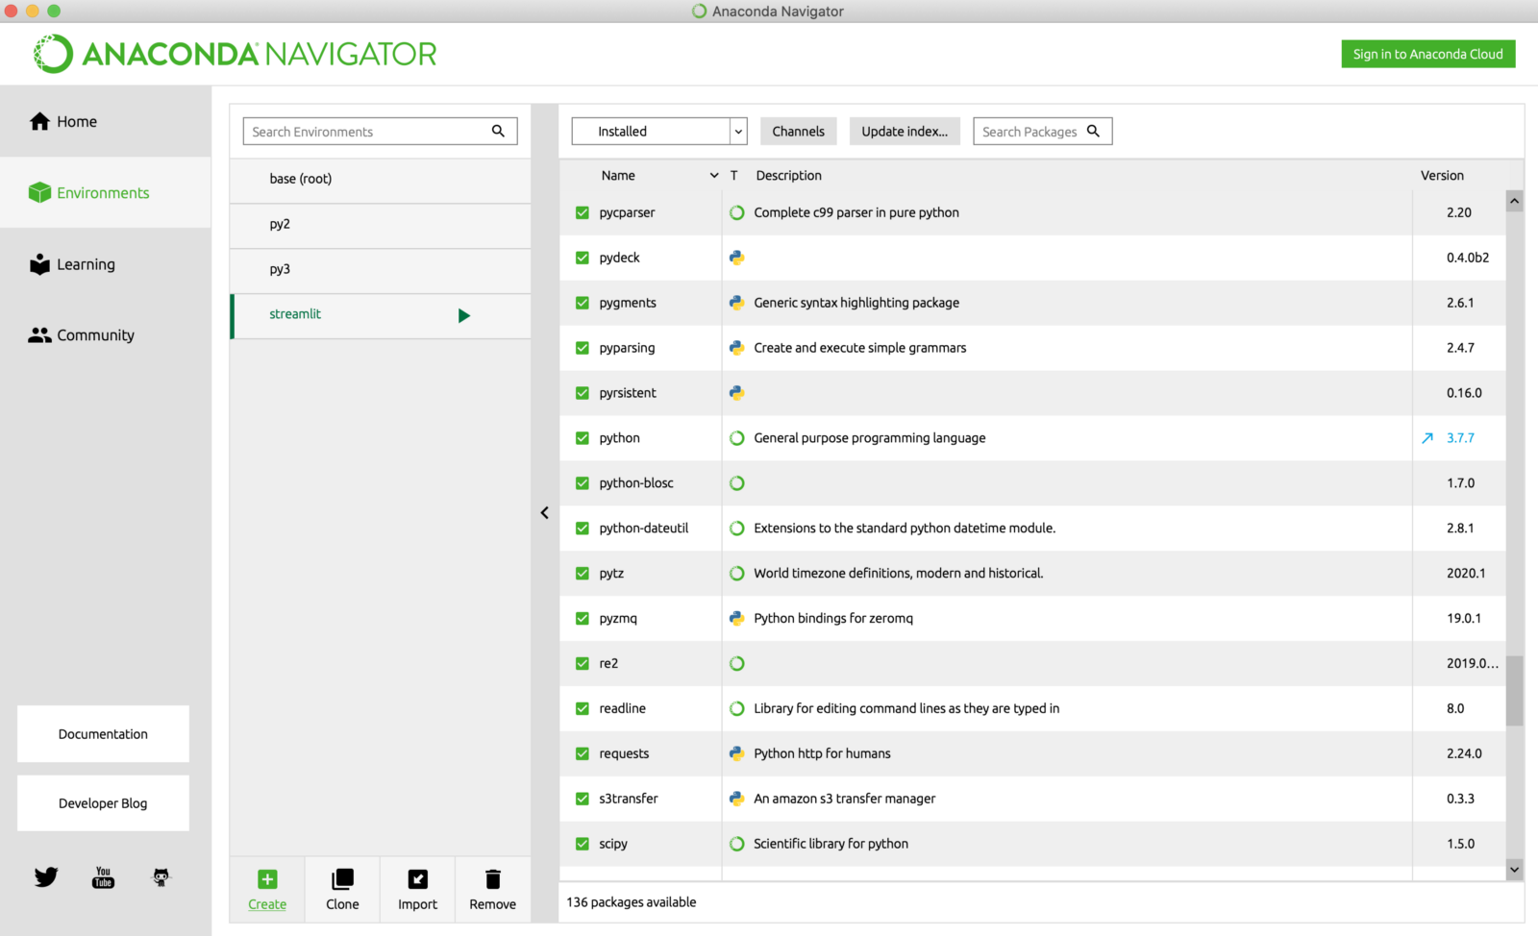Click the upgrade arrow icon beside python 3.7.7
1538x936 pixels.
(x=1427, y=438)
